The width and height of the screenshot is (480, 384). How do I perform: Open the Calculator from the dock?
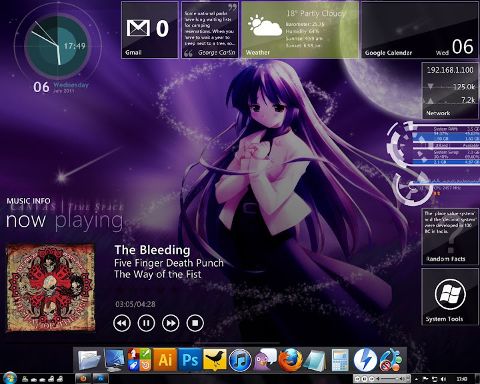340,360
